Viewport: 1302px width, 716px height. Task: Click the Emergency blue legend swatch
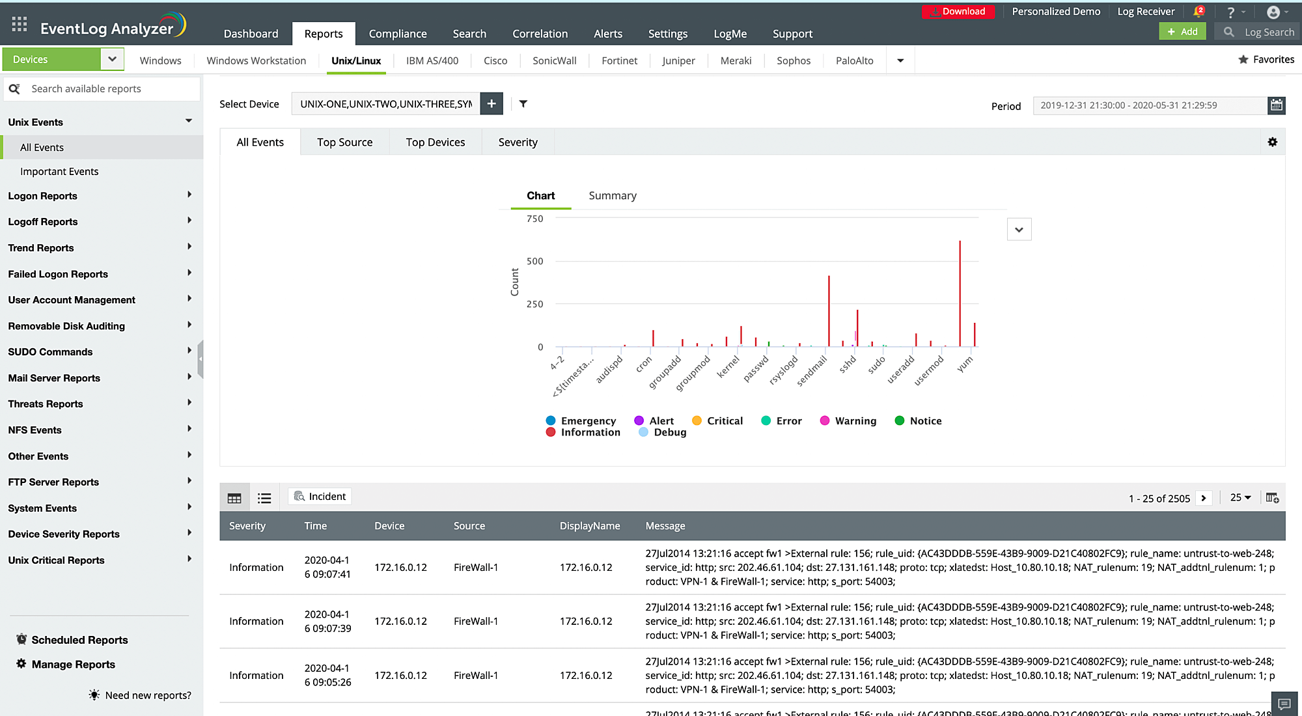tap(551, 421)
